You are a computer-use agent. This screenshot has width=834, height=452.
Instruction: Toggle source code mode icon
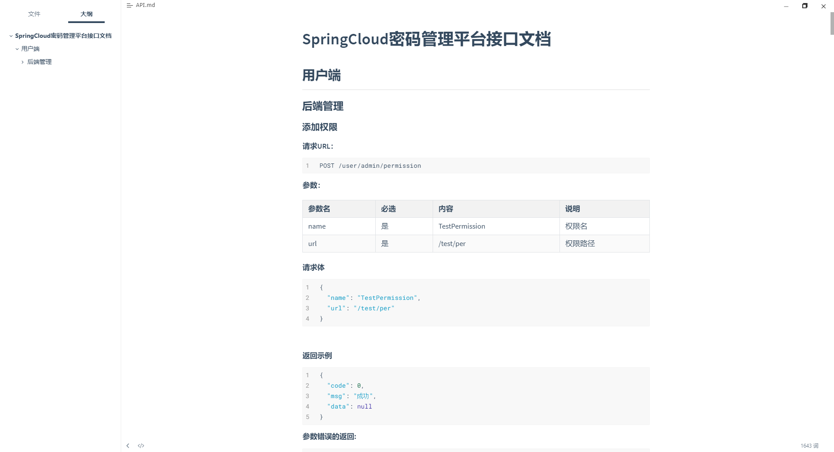click(141, 445)
